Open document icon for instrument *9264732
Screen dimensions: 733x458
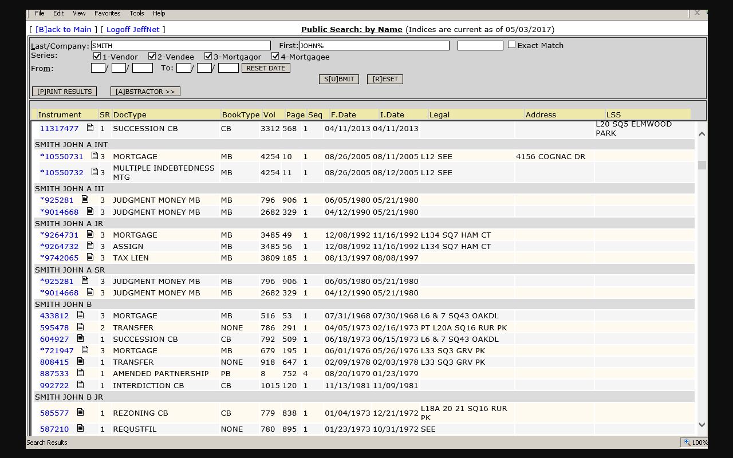tap(90, 245)
